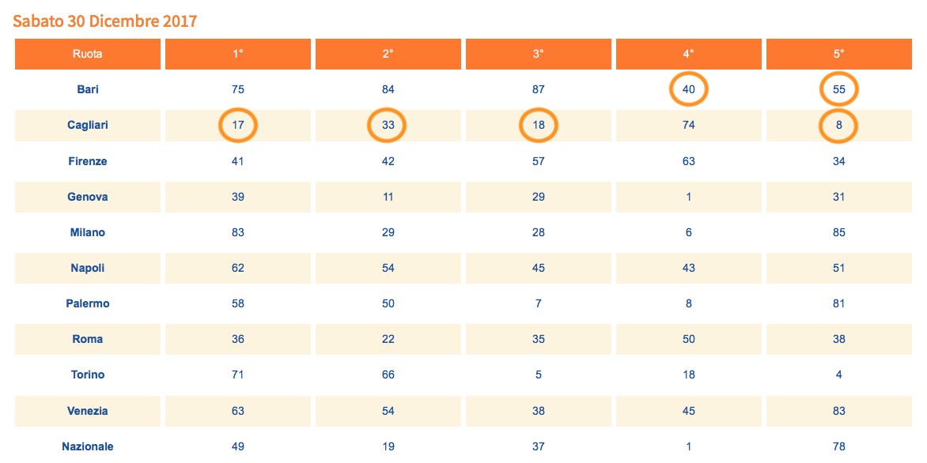Click the Genova wheel name

[88, 197]
